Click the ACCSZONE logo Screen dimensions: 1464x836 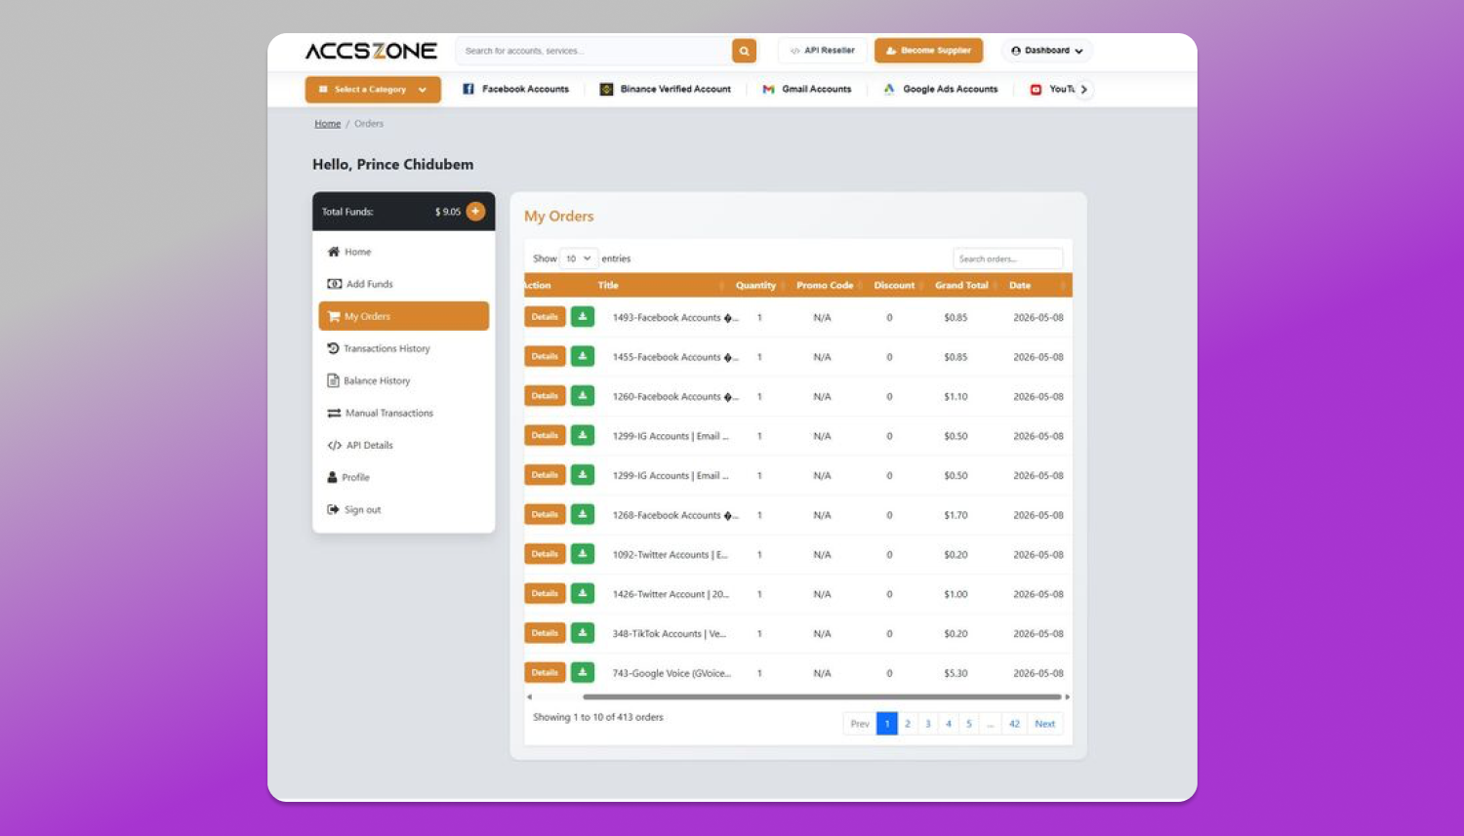[x=371, y=51]
